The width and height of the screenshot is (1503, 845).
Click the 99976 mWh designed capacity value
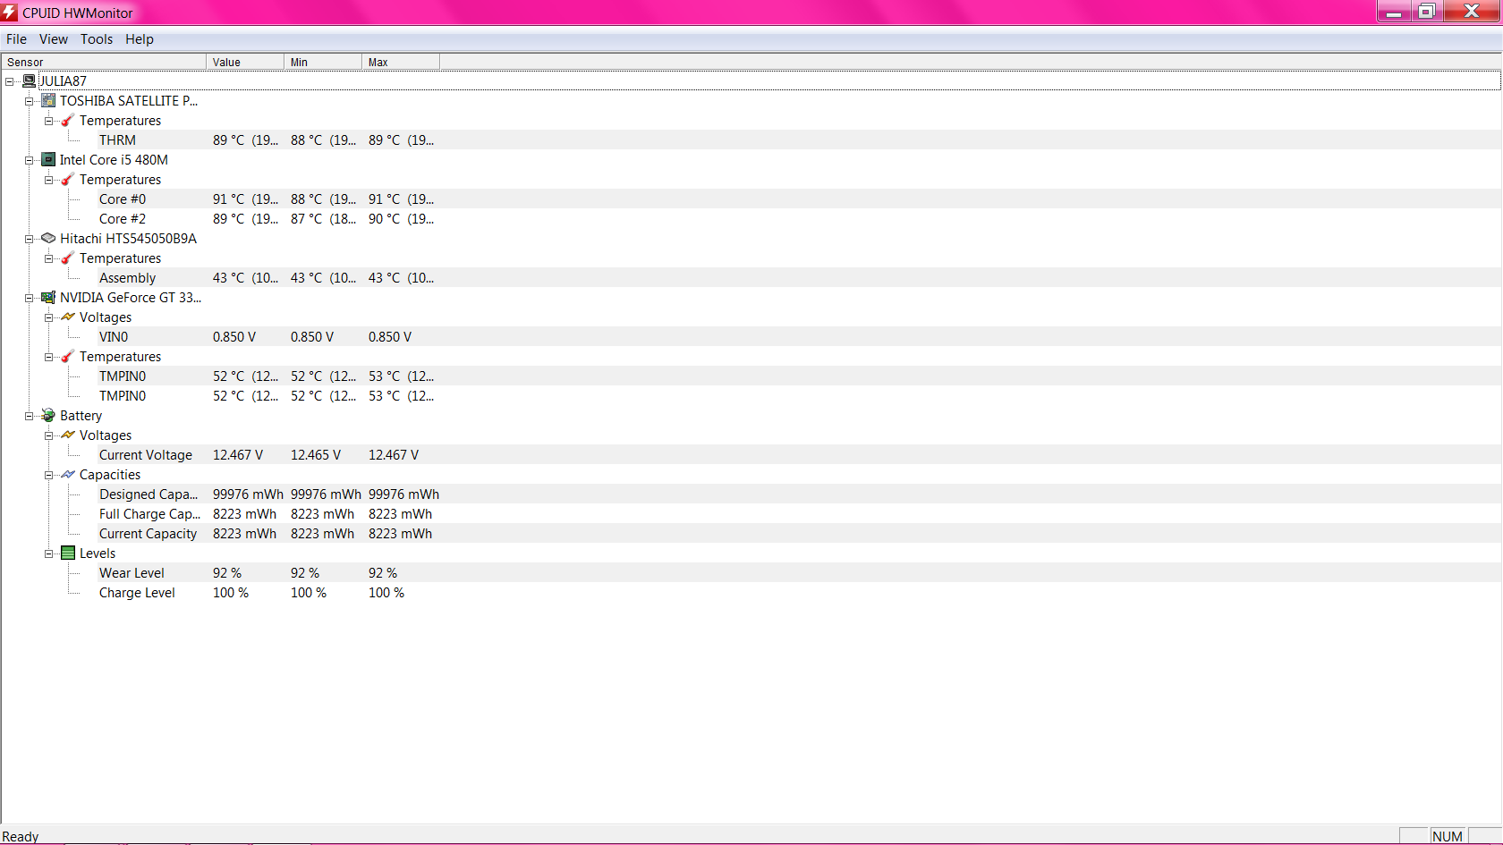pos(248,494)
